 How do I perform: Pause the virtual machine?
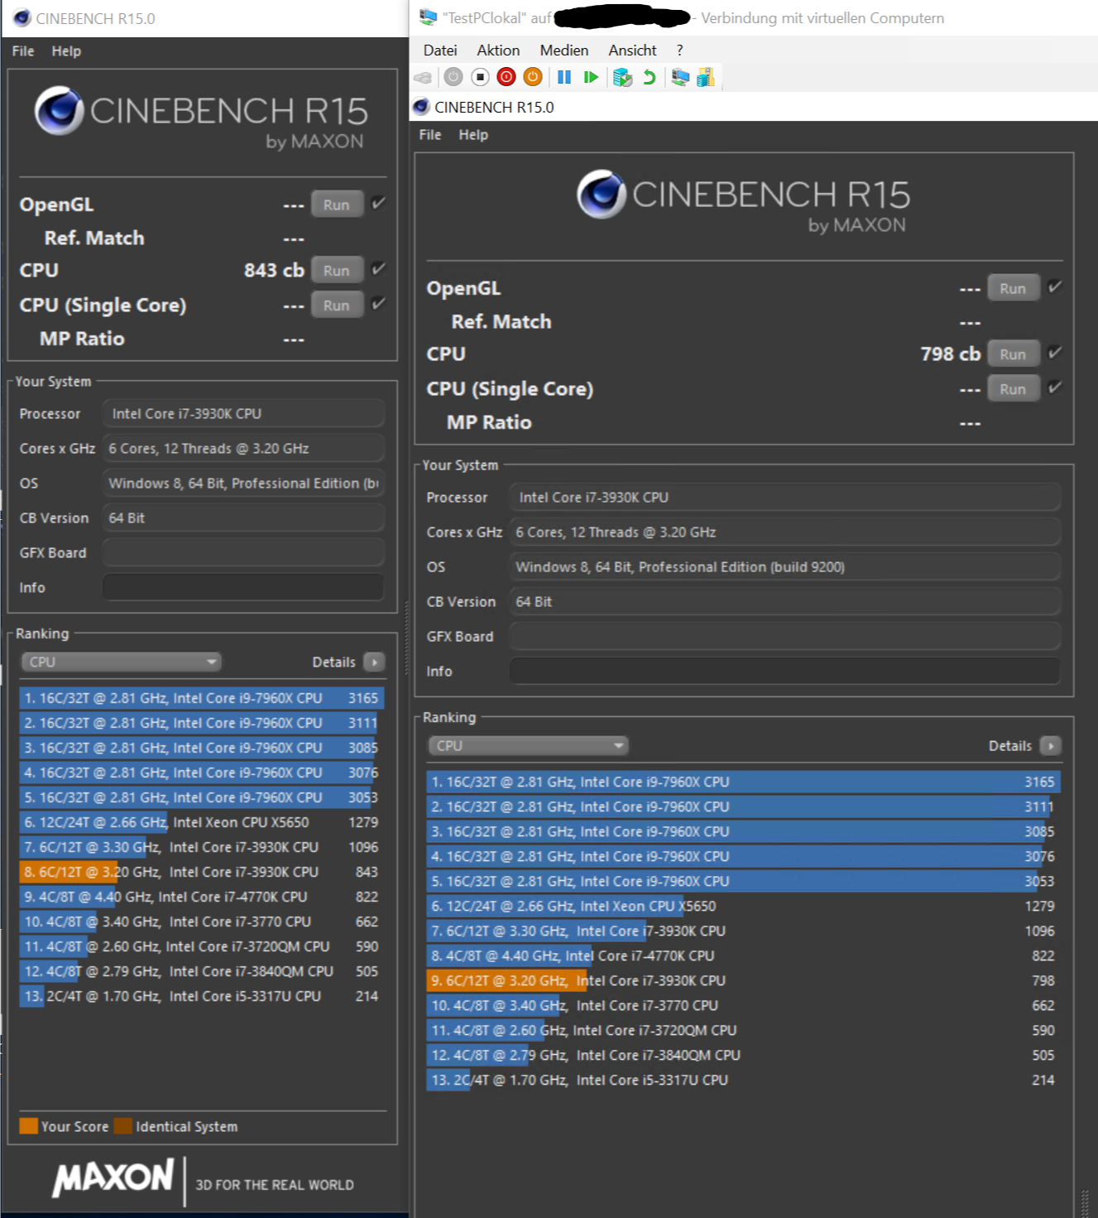click(564, 77)
